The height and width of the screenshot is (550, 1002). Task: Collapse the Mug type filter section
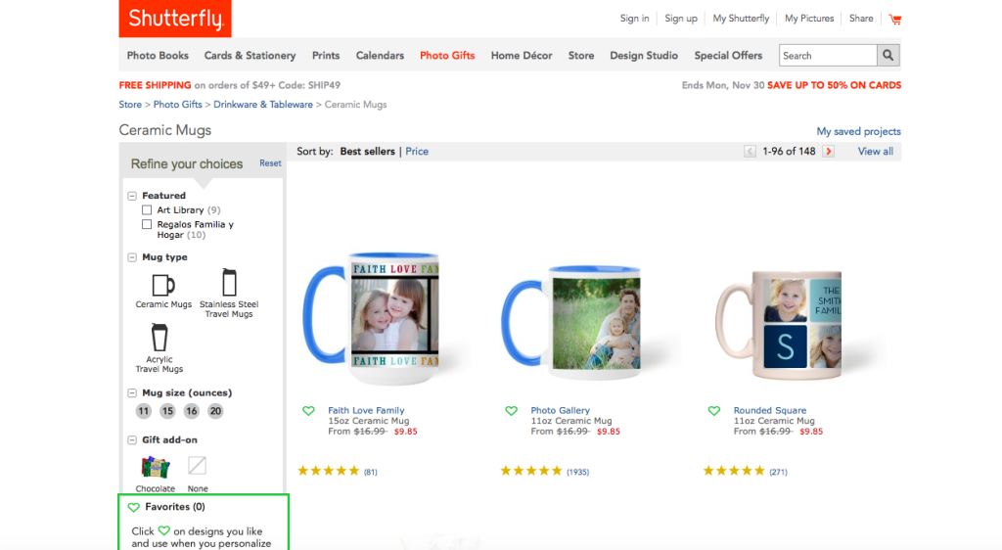pos(133,257)
